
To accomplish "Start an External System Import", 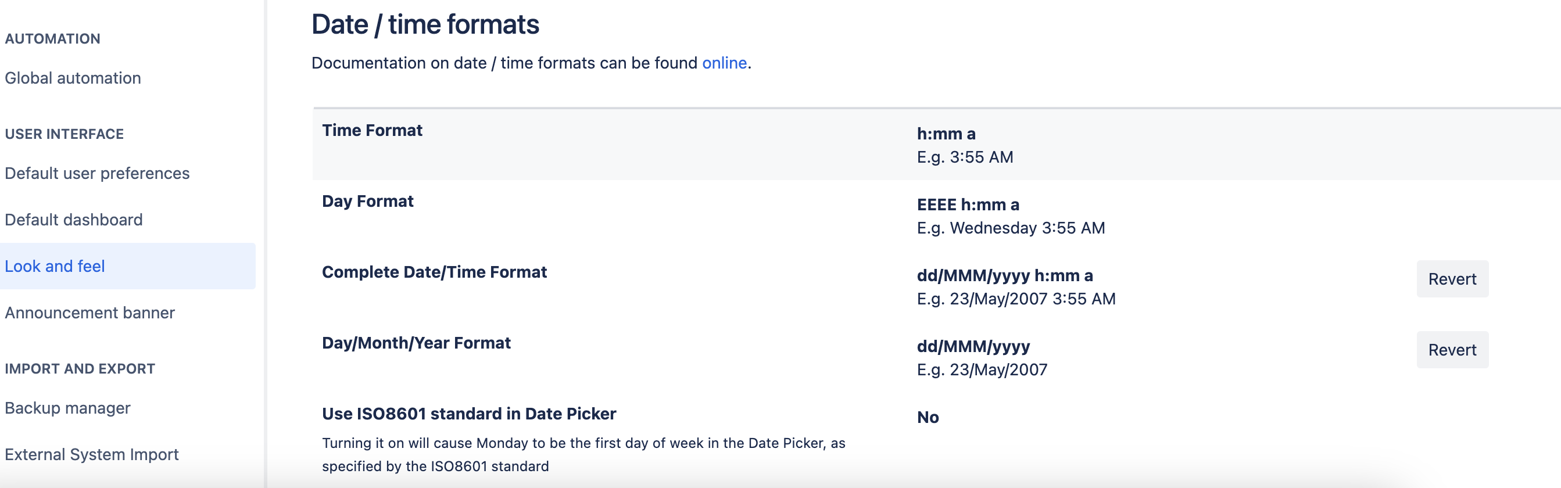I will (91, 454).
